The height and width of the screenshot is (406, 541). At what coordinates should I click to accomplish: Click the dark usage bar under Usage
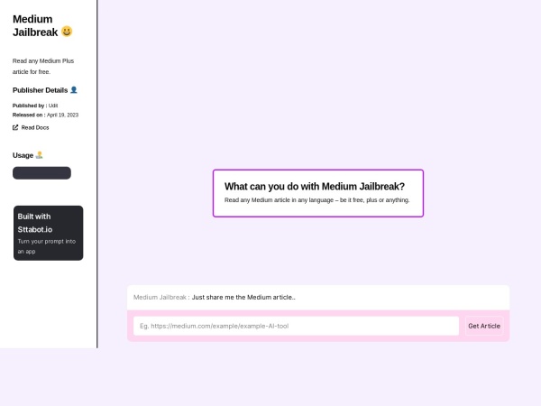coord(41,173)
